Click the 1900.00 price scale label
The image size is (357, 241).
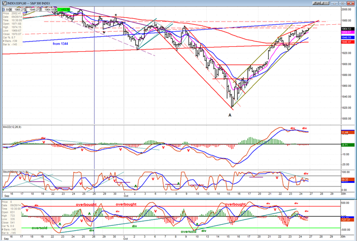pos(346,64)
